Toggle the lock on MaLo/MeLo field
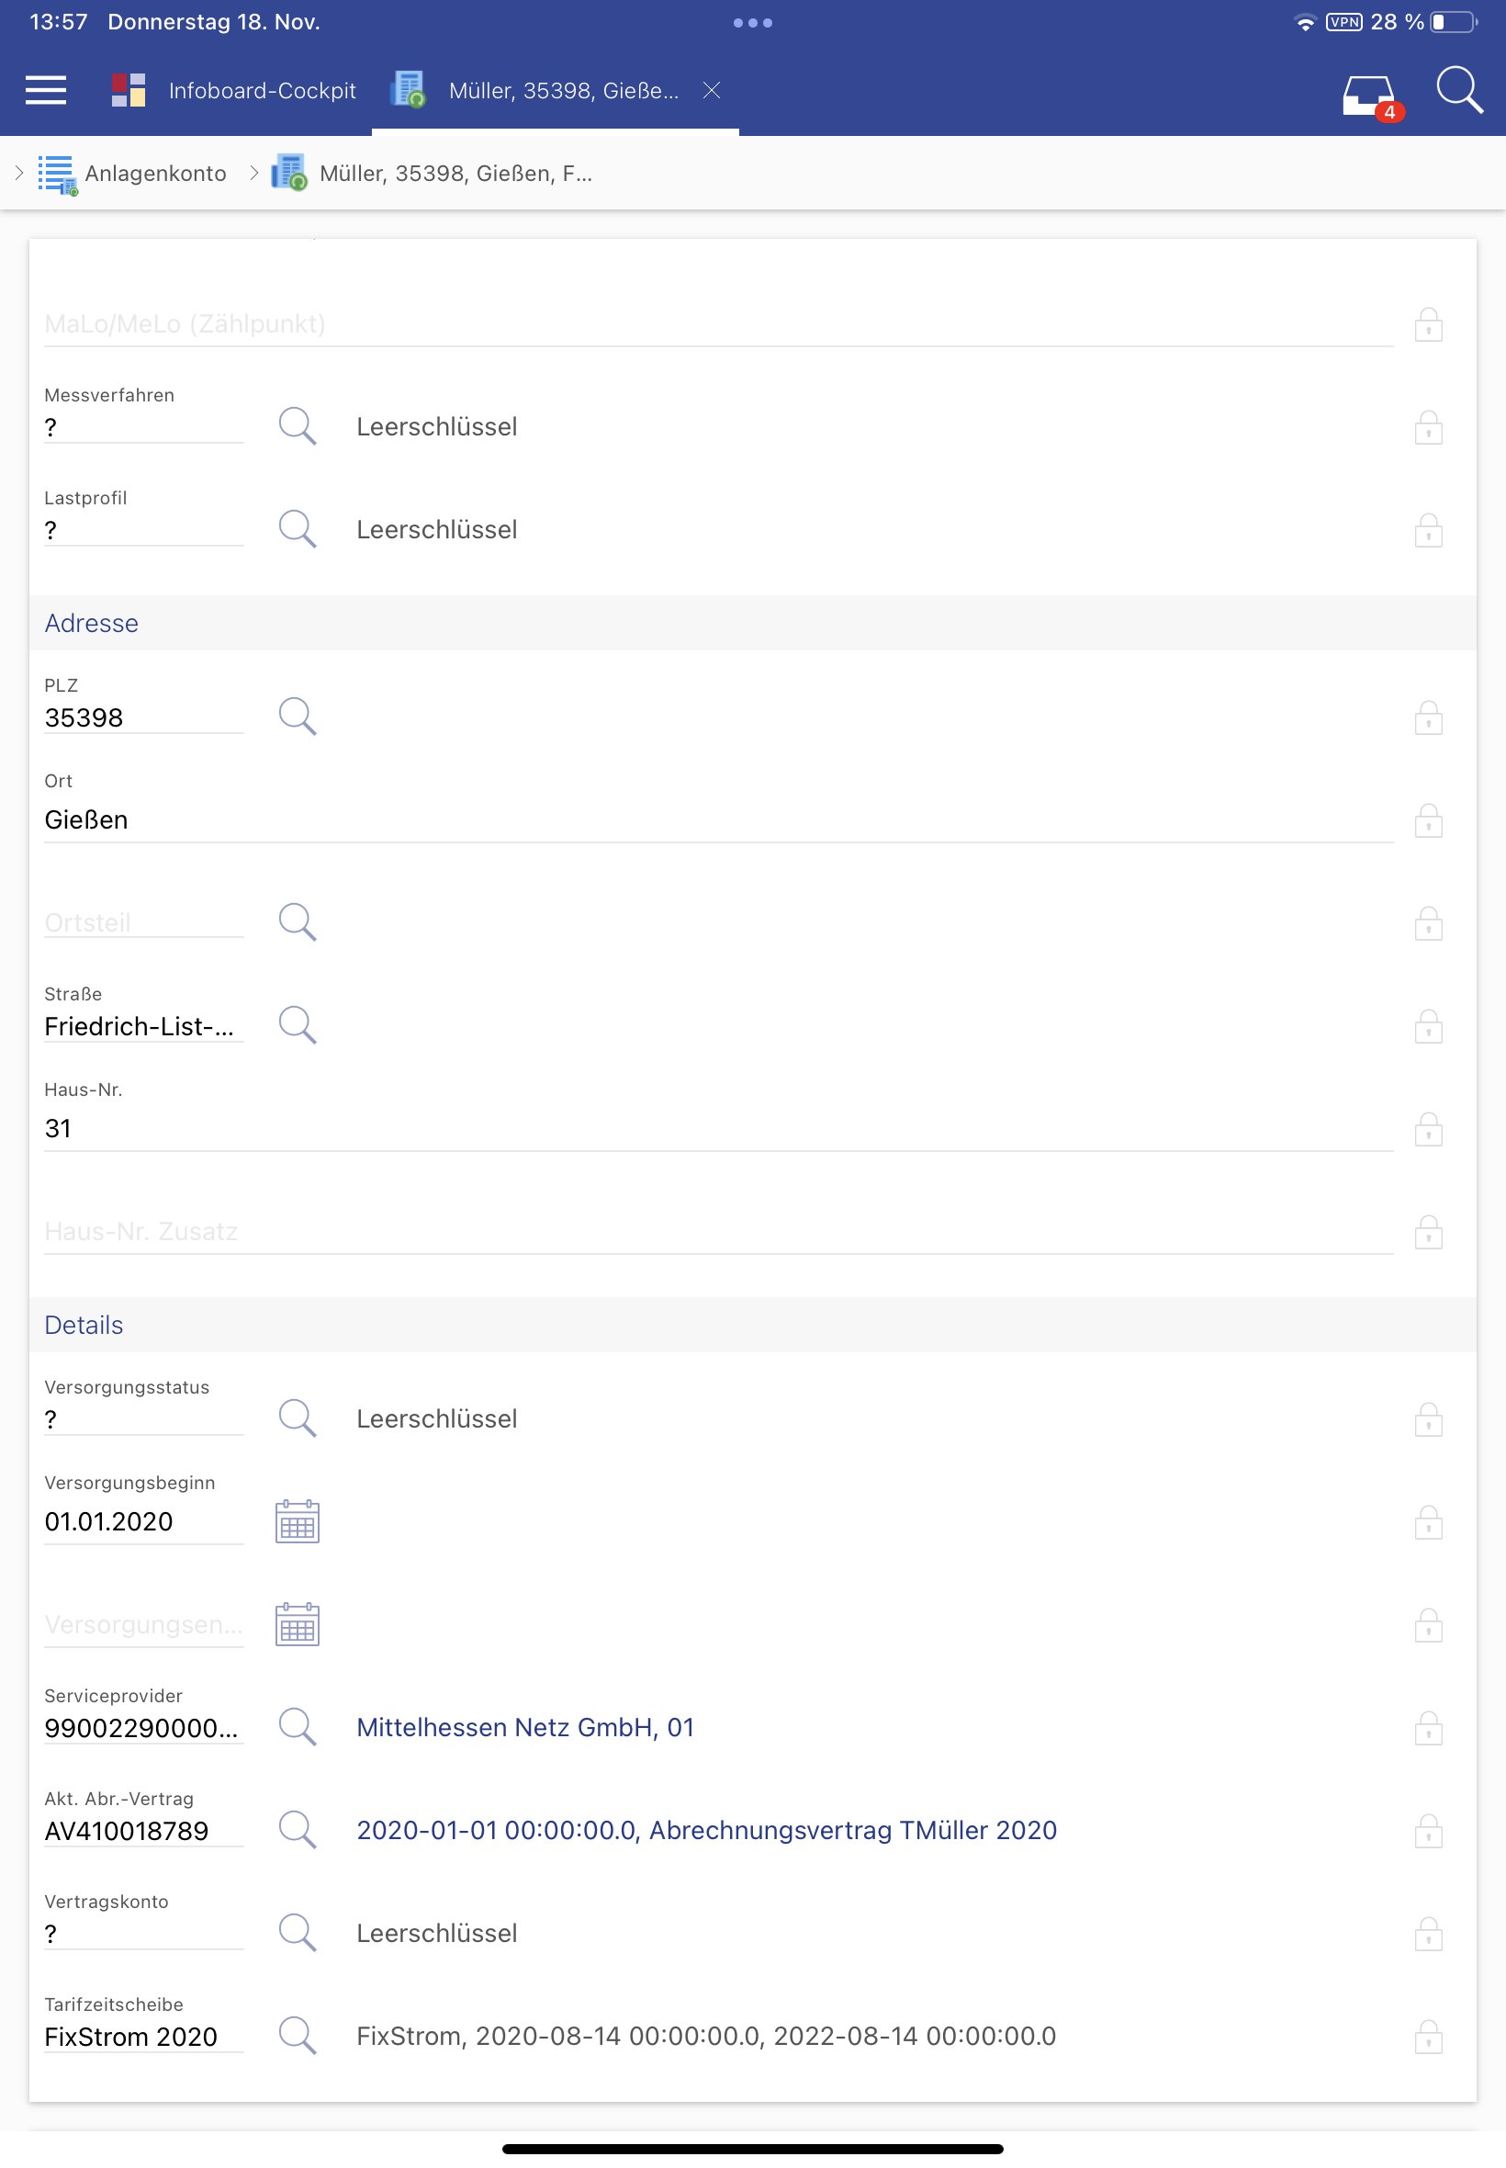The image size is (1506, 2168). 1428,324
